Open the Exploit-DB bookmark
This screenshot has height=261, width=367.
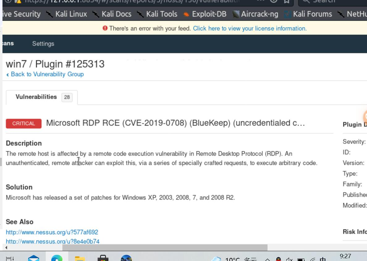pos(205,14)
